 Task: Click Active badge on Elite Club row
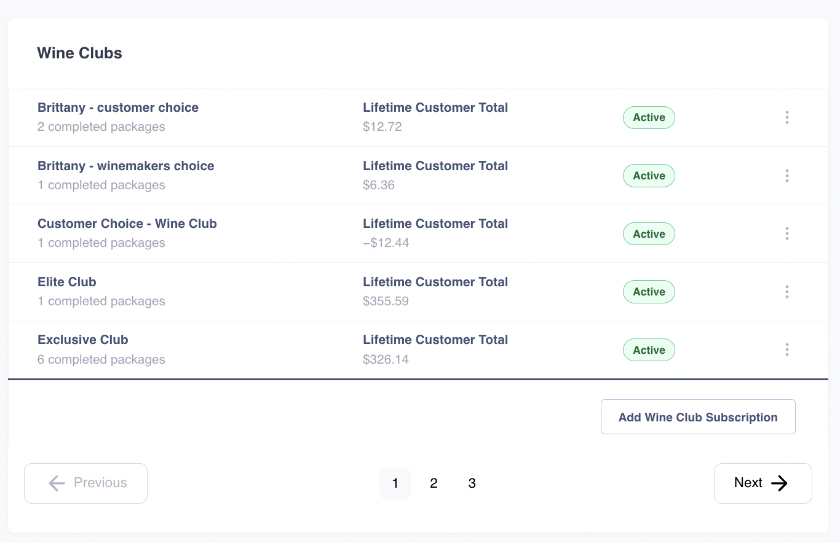649,292
